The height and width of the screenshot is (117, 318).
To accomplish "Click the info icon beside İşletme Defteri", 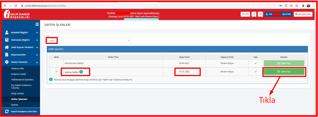I will [x=81, y=72].
